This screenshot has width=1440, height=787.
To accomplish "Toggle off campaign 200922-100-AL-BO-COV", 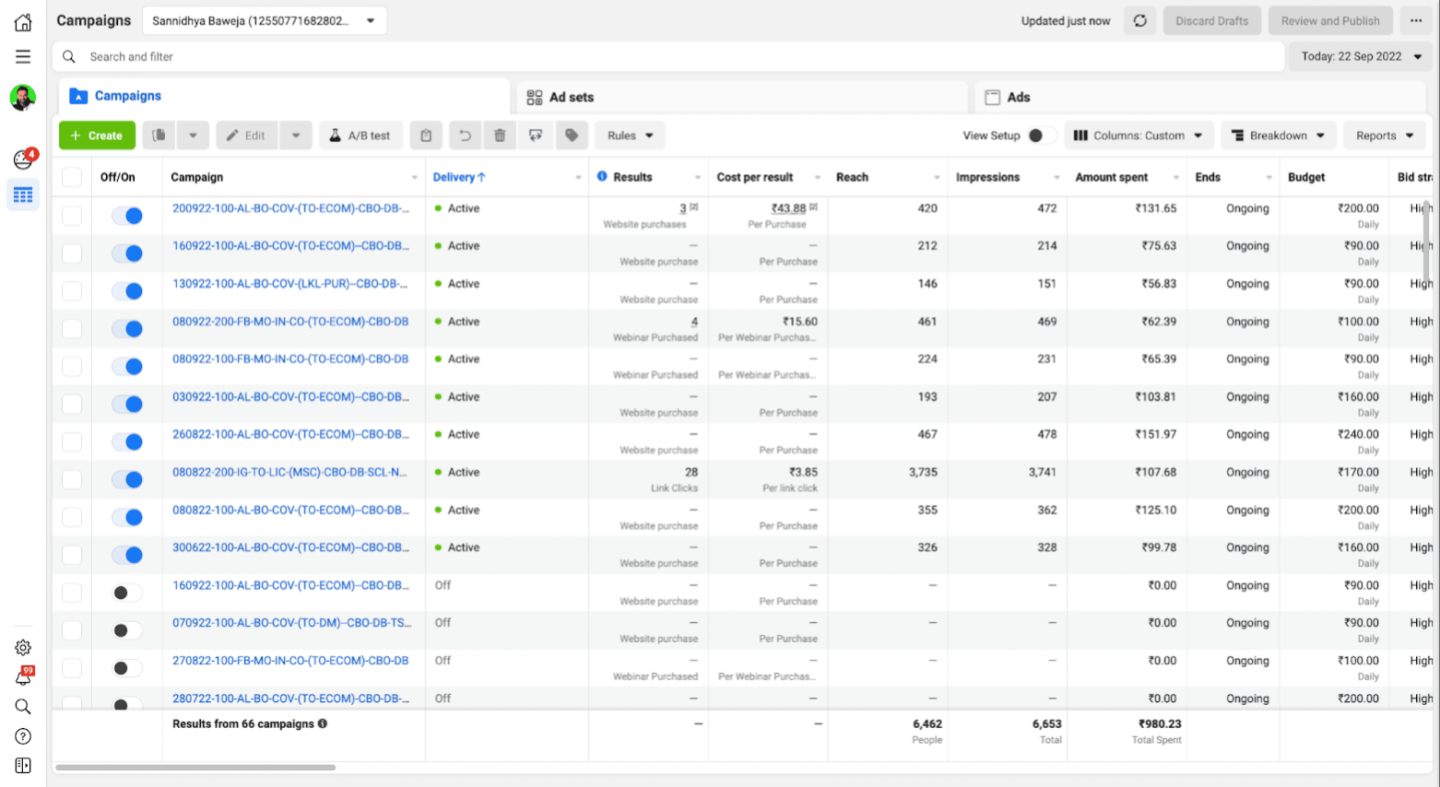I will tap(127, 216).
